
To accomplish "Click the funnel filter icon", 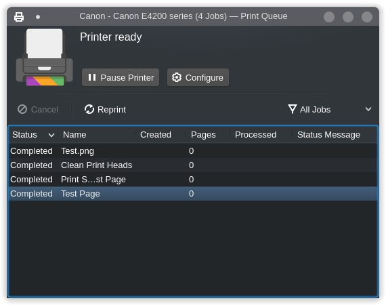I will click(292, 109).
